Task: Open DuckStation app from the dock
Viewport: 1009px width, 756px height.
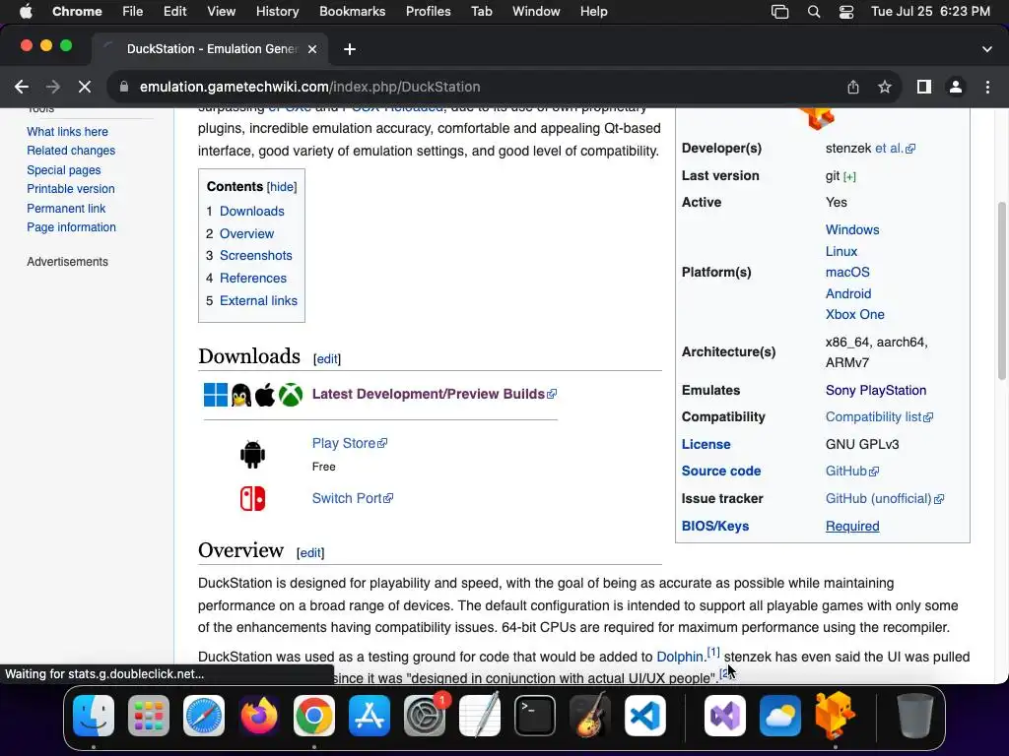Action: [836, 716]
